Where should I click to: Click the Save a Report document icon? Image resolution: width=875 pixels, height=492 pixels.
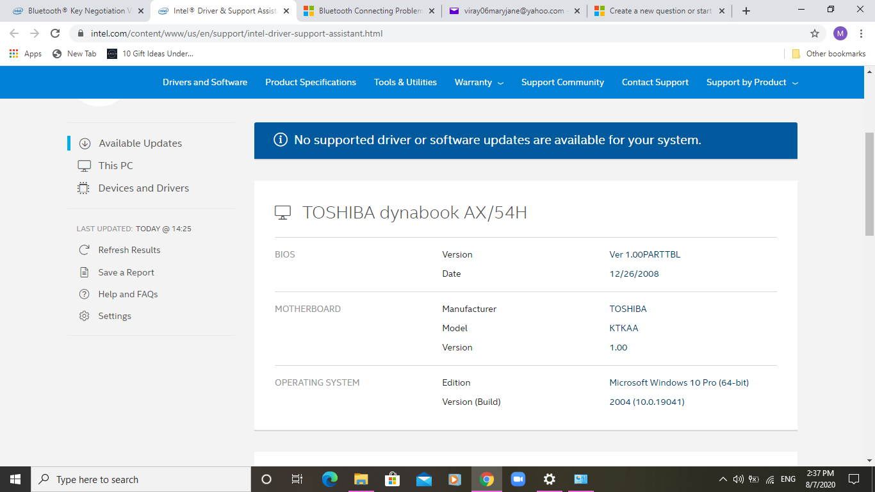point(84,272)
